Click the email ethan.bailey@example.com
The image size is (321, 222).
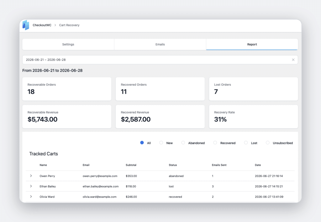point(101,186)
